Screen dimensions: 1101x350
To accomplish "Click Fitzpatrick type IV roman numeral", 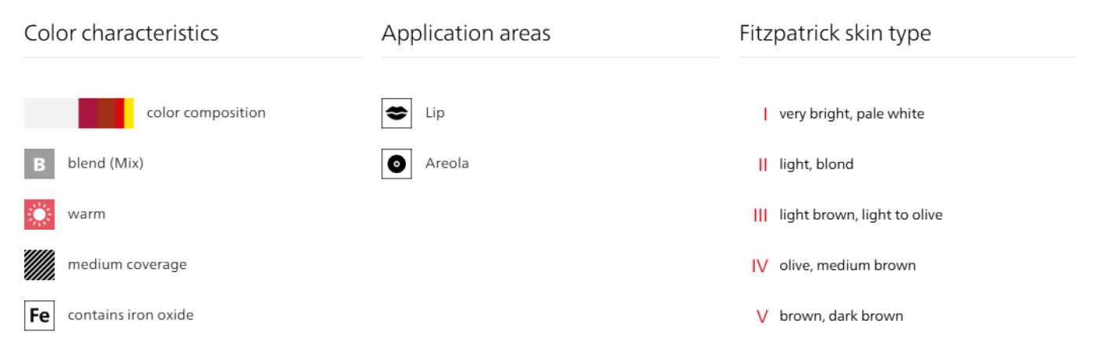I will 760,266.
